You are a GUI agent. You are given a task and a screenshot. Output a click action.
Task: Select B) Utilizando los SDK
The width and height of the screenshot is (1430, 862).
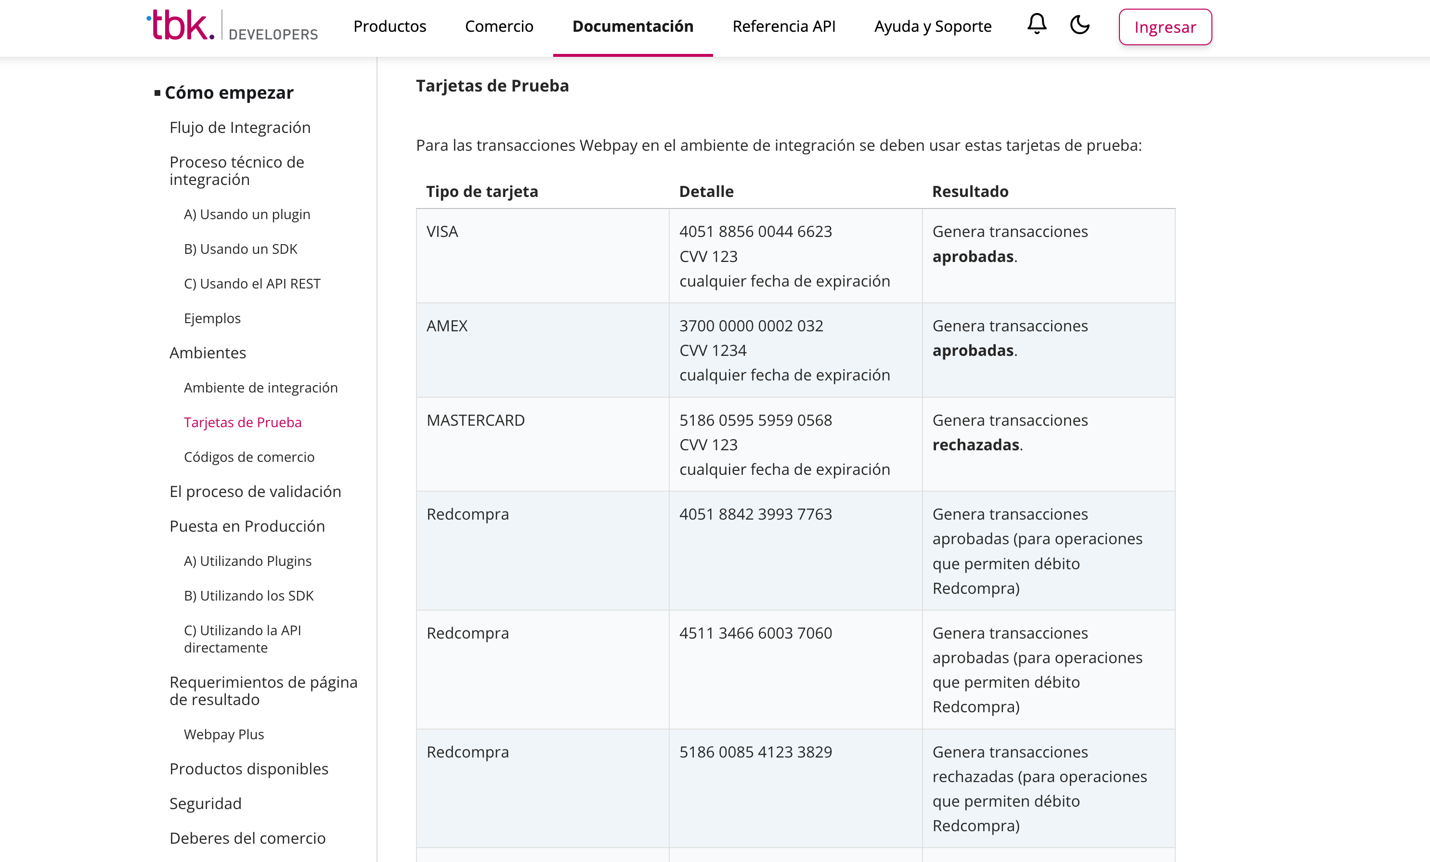point(248,596)
